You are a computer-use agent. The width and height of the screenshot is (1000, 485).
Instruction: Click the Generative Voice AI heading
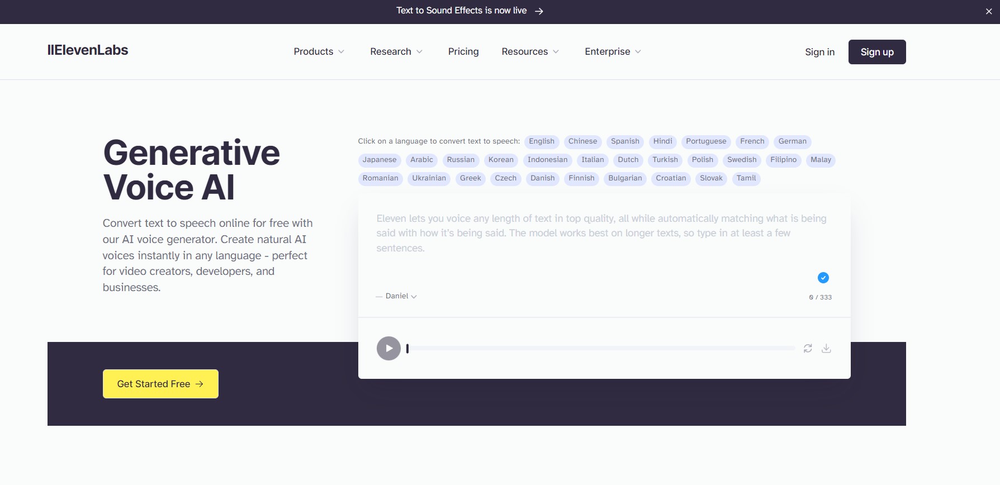coord(191,170)
